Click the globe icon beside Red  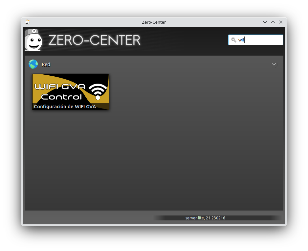point(33,64)
